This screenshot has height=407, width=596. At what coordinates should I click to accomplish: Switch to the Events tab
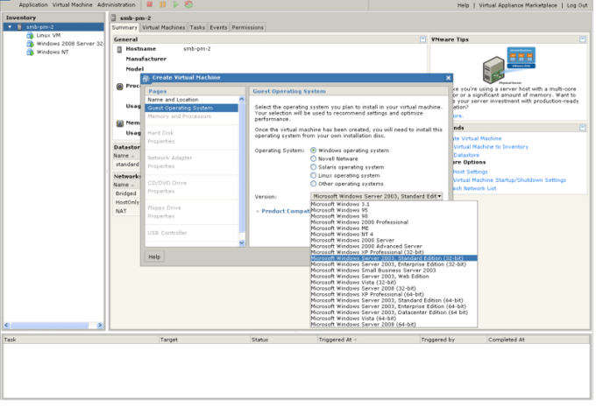coord(218,27)
